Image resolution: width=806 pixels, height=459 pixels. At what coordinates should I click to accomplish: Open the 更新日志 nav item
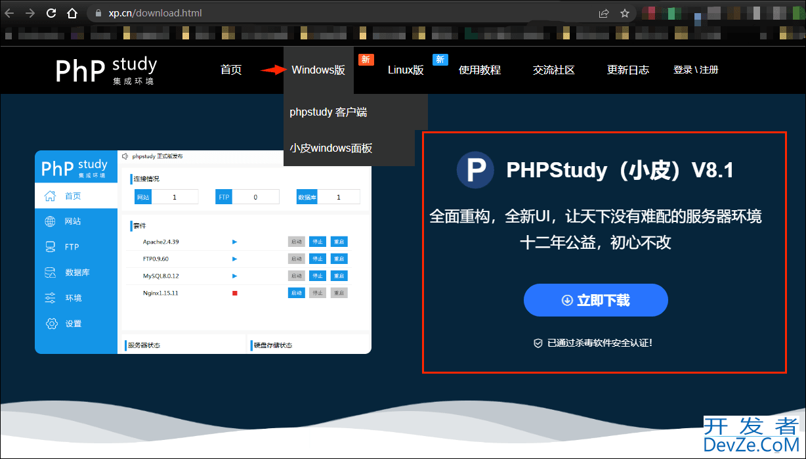coord(628,70)
